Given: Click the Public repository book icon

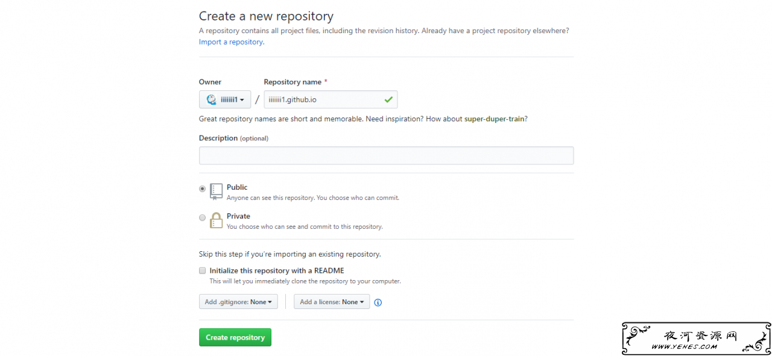Looking at the screenshot, I should point(216,192).
